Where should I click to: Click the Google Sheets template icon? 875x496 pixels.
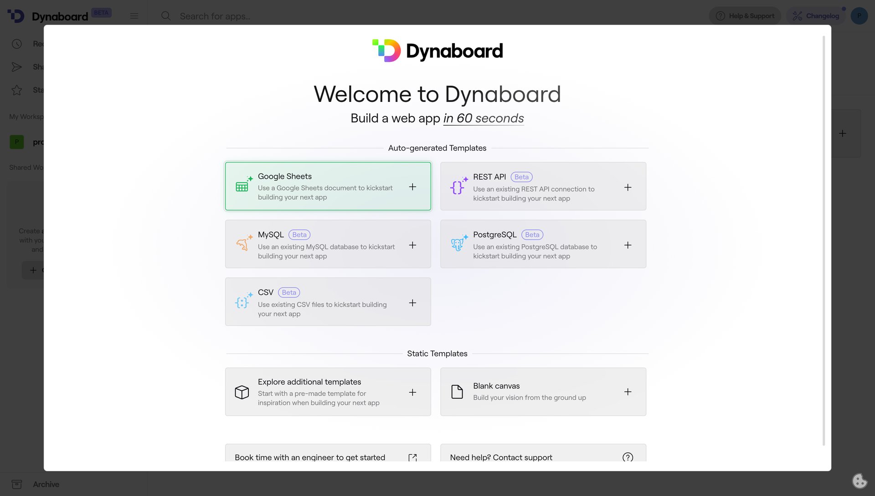(x=242, y=186)
